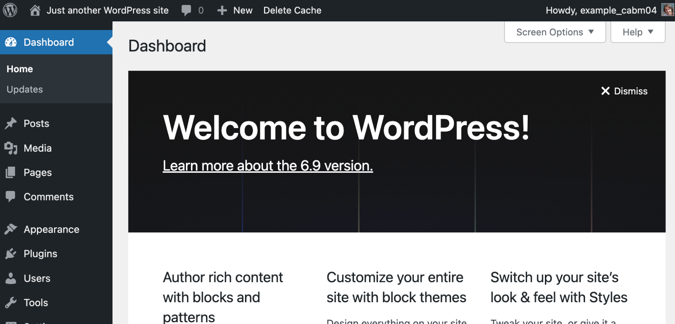Image resolution: width=675 pixels, height=324 pixels.
Task: Click the Media library icon
Action: (x=11, y=148)
